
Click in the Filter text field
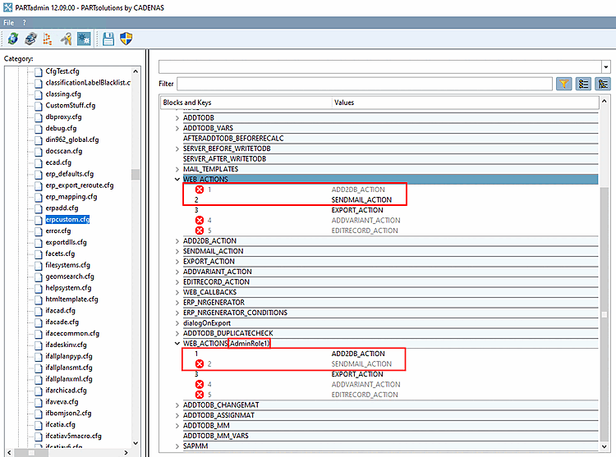click(365, 84)
